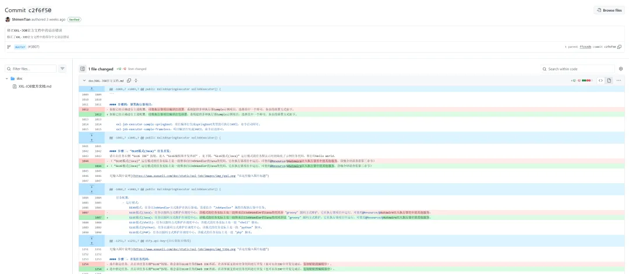The image size is (629, 274).
Task: Collapse the file tree panel
Action: coord(82,69)
